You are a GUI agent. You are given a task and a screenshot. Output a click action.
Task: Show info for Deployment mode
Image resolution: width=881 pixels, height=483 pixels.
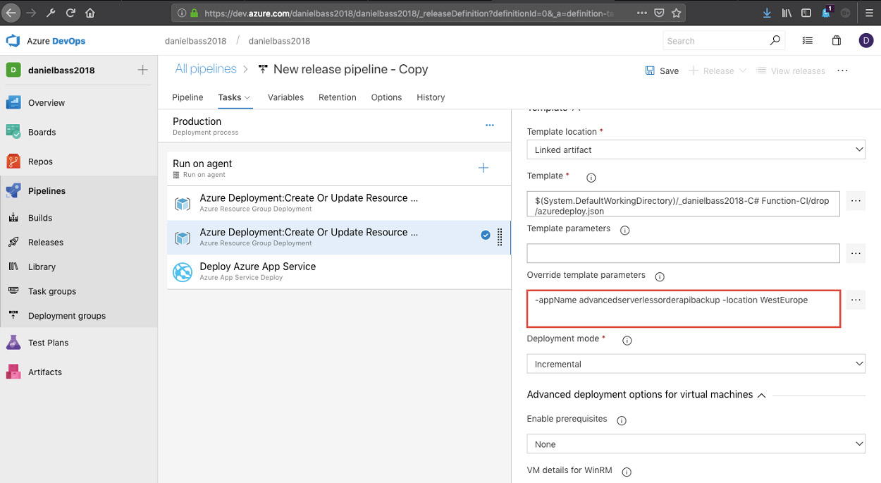click(627, 341)
